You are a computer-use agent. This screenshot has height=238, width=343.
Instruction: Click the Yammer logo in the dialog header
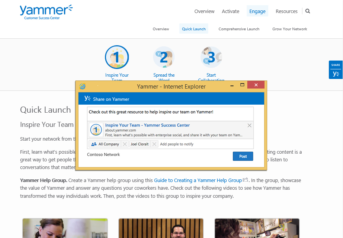click(x=87, y=98)
